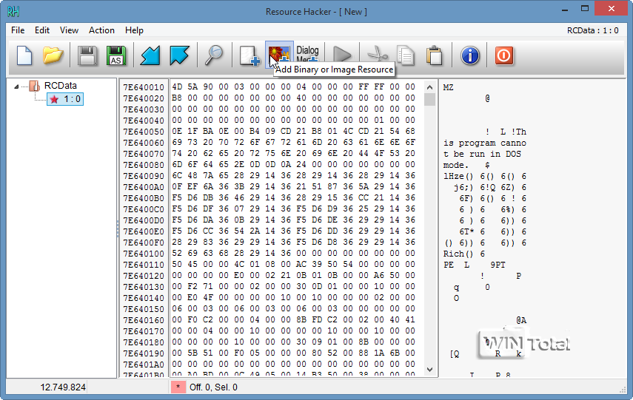The image size is (633, 400).
Task: Maximize the Resource Hacker window
Action: (x=585, y=8)
